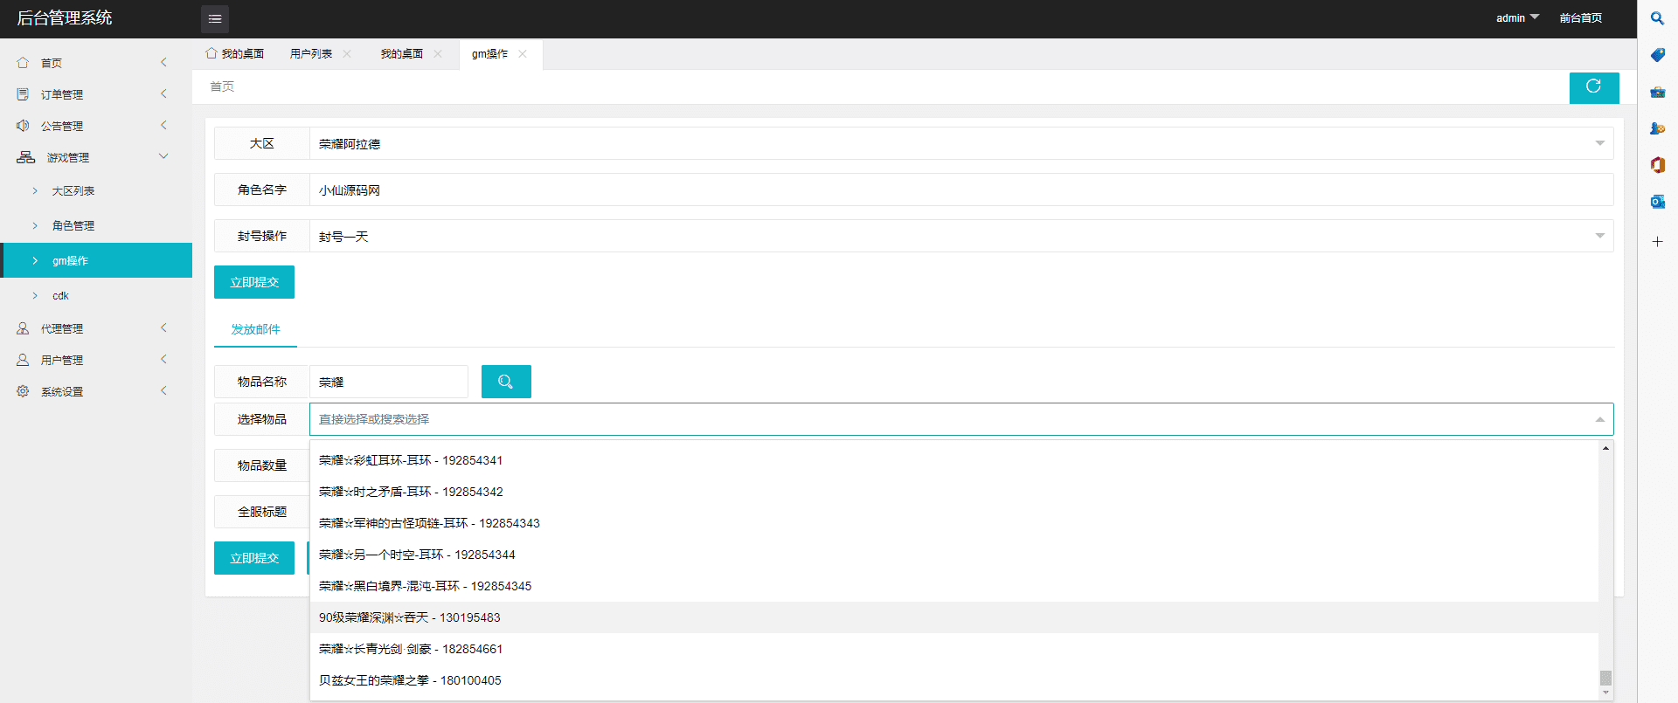Image resolution: width=1678 pixels, height=703 pixels.
Task: Switch to the second 我的桌面 tab
Action: (x=402, y=54)
